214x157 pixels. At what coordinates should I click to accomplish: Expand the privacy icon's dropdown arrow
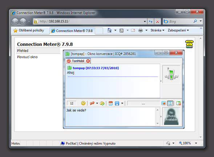173,143
